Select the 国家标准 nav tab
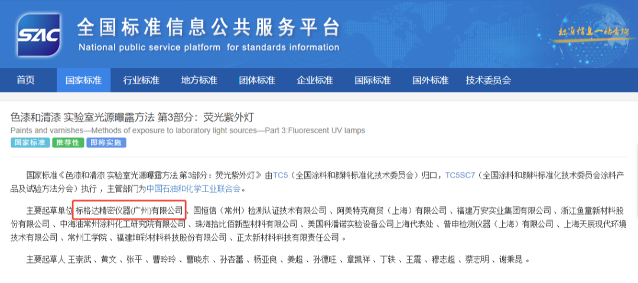Viewport: 638px width, 283px height. (83, 80)
